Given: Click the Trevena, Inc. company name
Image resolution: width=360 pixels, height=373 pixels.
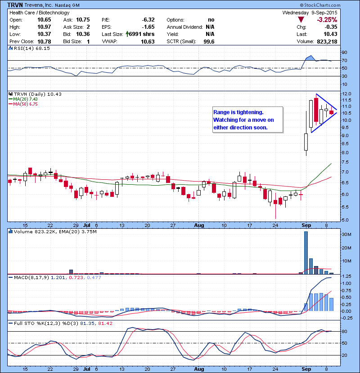Looking at the screenshot, I should 39,5.
